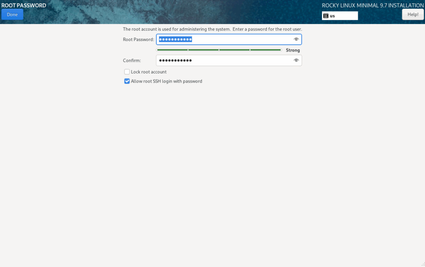Click the ROOT PASSWORD heading

[23, 5]
